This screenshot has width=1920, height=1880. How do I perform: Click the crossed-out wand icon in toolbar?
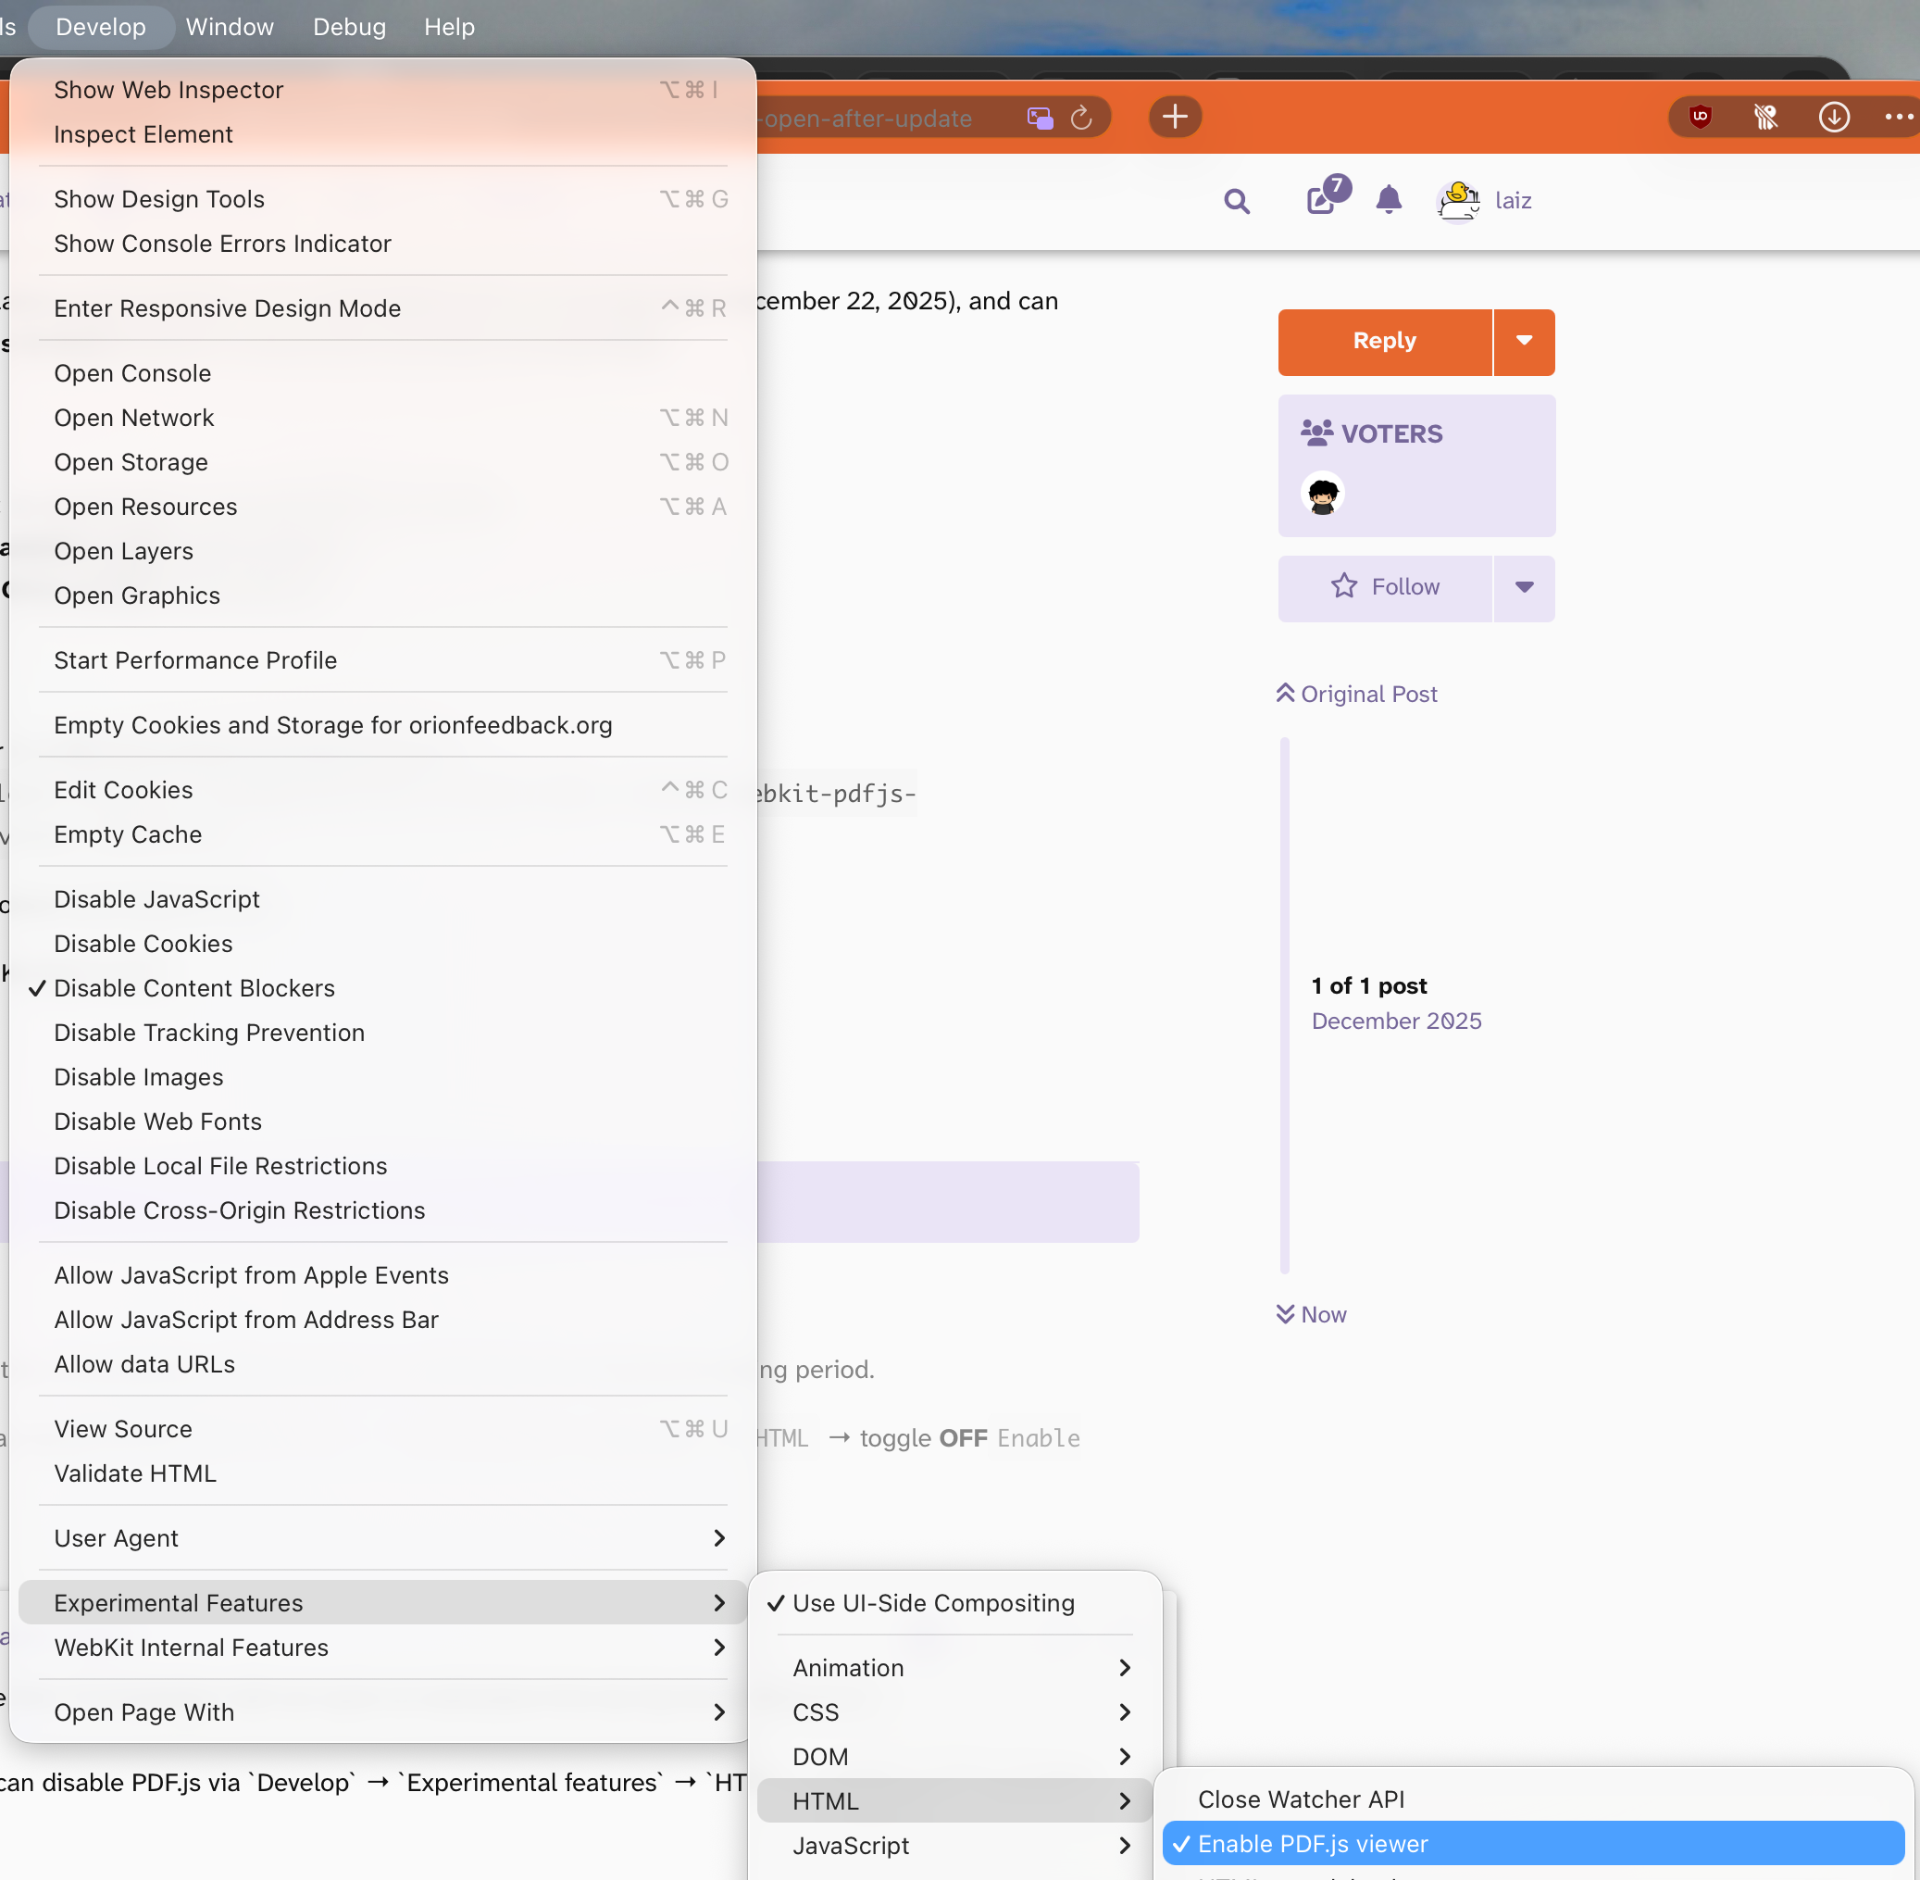1766,118
